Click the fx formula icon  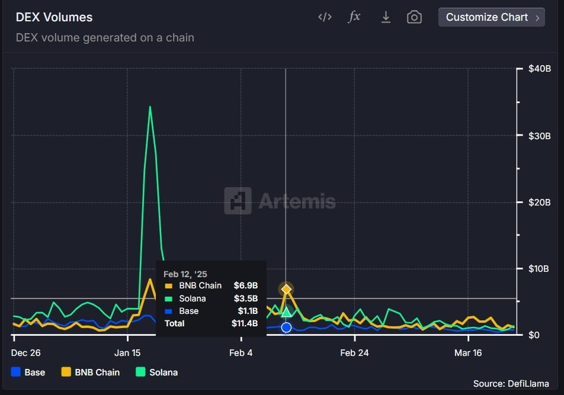click(354, 17)
